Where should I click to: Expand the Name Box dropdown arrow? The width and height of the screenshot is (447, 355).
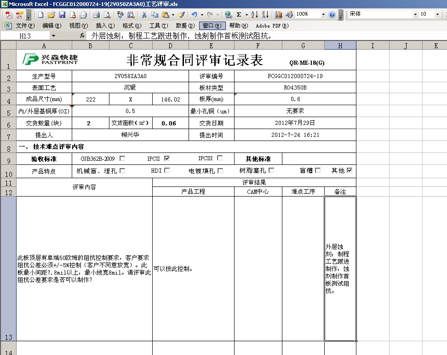pyautogui.click(x=53, y=36)
